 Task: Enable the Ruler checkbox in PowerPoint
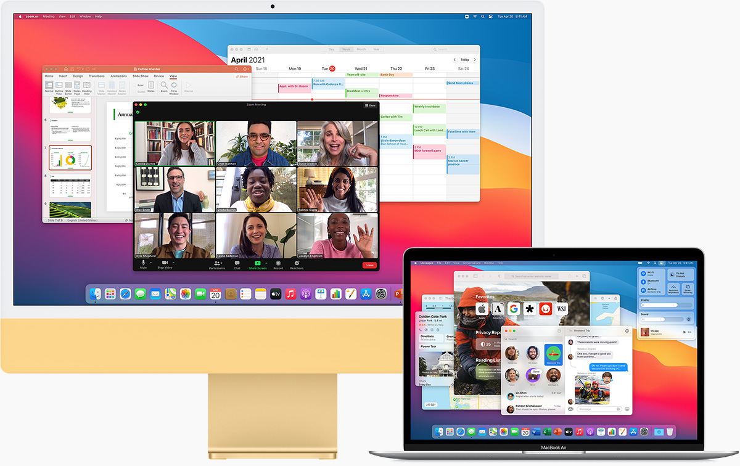pos(134,85)
